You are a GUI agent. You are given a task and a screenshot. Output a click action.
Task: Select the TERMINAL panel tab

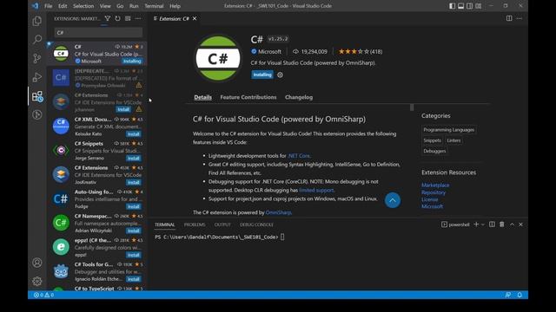(x=164, y=224)
